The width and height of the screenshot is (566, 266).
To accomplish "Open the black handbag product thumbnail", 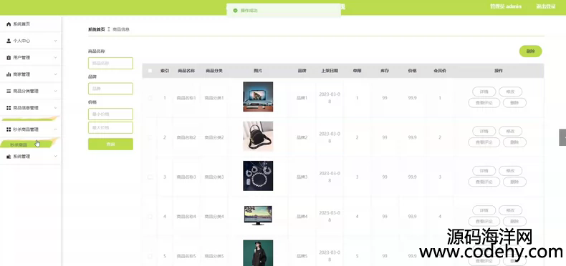I will [258, 137].
